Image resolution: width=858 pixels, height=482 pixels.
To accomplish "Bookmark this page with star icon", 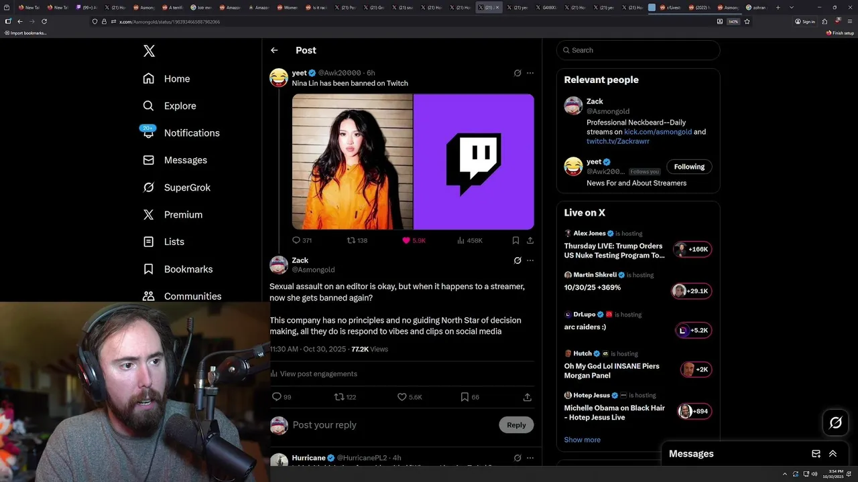I will 747,21.
